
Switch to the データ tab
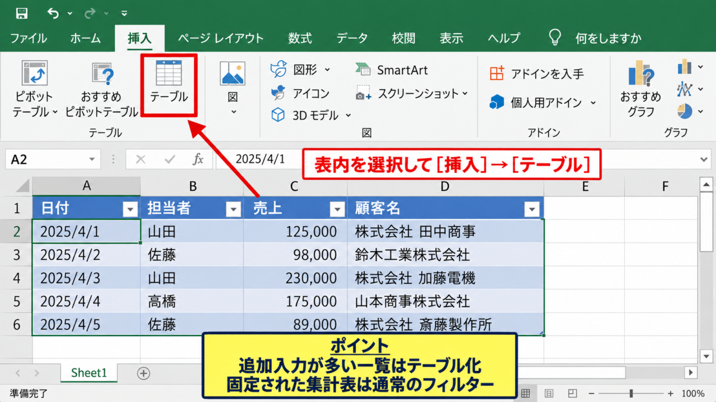pyautogui.click(x=352, y=38)
